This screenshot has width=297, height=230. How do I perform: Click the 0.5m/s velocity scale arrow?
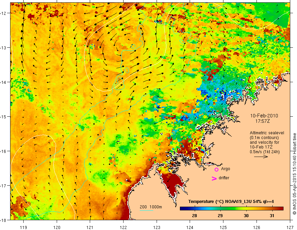[261, 157]
